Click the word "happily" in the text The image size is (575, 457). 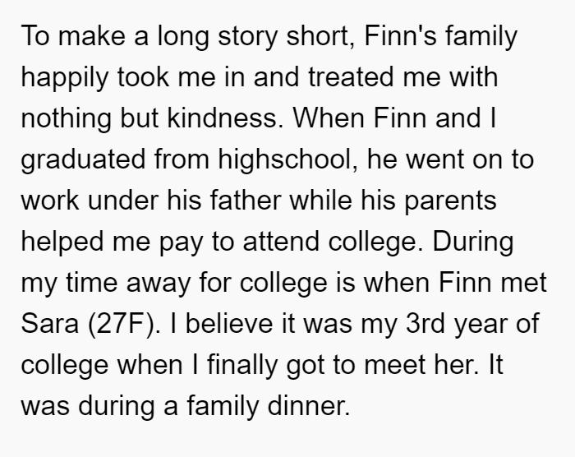click(65, 79)
